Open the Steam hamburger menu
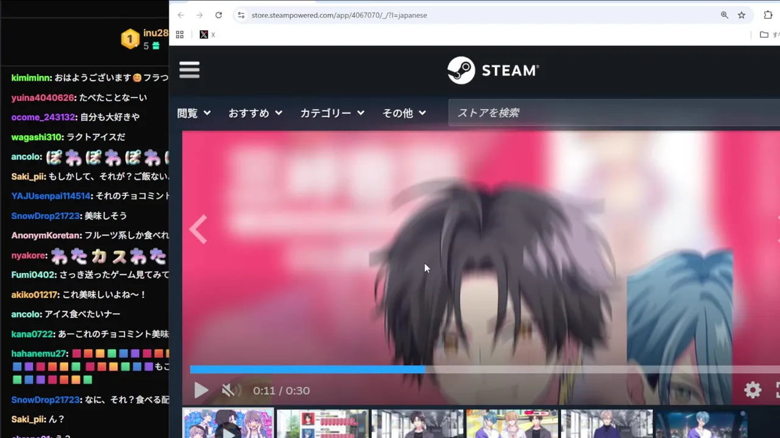The height and width of the screenshot is (438, 780). [x=190, y=70]
